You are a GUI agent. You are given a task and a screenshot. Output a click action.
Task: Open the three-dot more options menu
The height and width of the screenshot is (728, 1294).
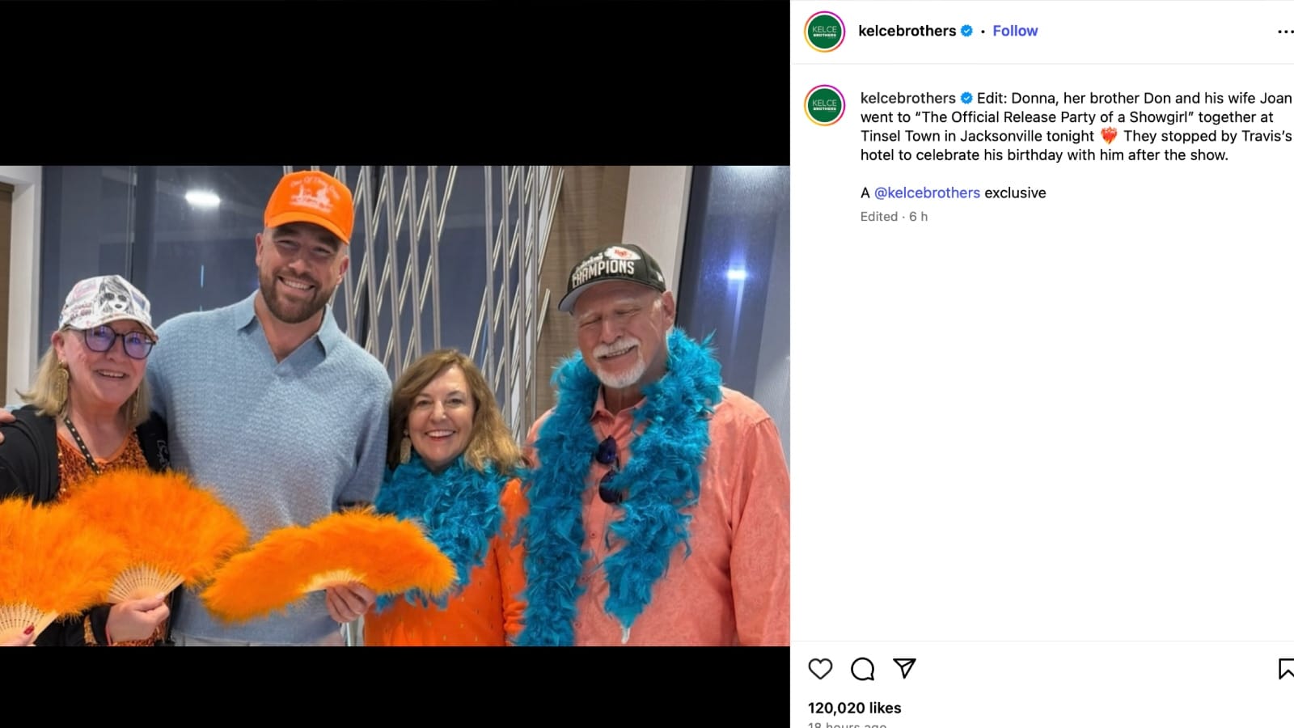pyautogui.click(x=1284, y=32)
